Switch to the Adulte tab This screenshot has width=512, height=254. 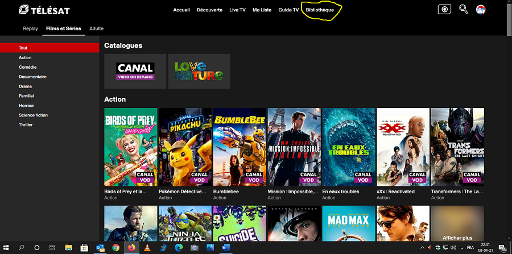coord(96,28)
